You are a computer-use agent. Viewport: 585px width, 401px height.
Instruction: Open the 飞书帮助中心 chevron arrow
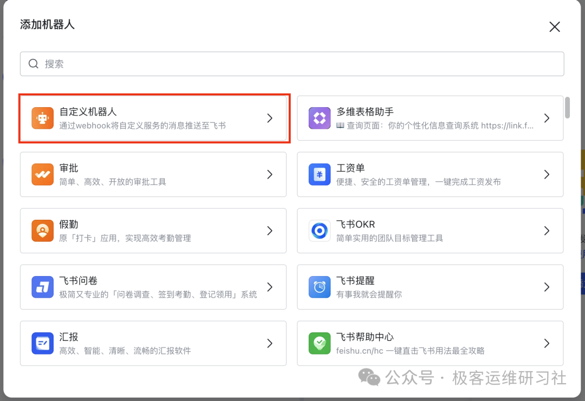coord(547,343)
